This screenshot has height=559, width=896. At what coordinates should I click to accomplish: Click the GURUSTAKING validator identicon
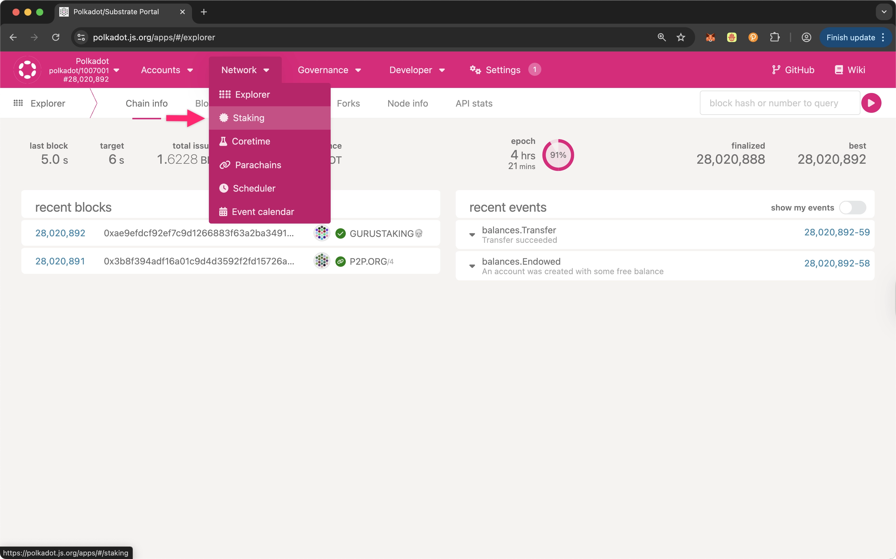click(321, 233)
